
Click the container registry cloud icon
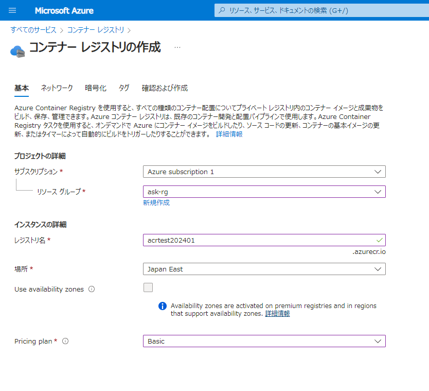(x=17, y=51)
